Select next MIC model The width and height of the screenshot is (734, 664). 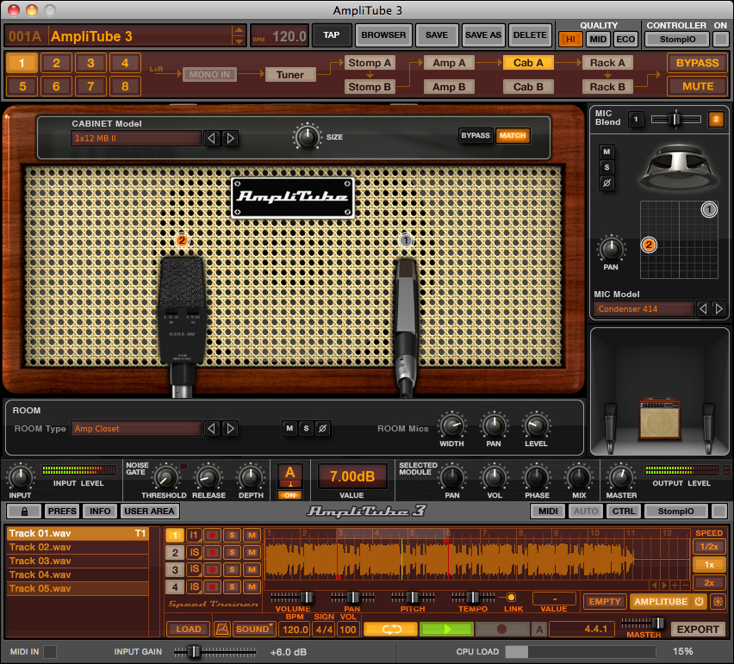719,309
